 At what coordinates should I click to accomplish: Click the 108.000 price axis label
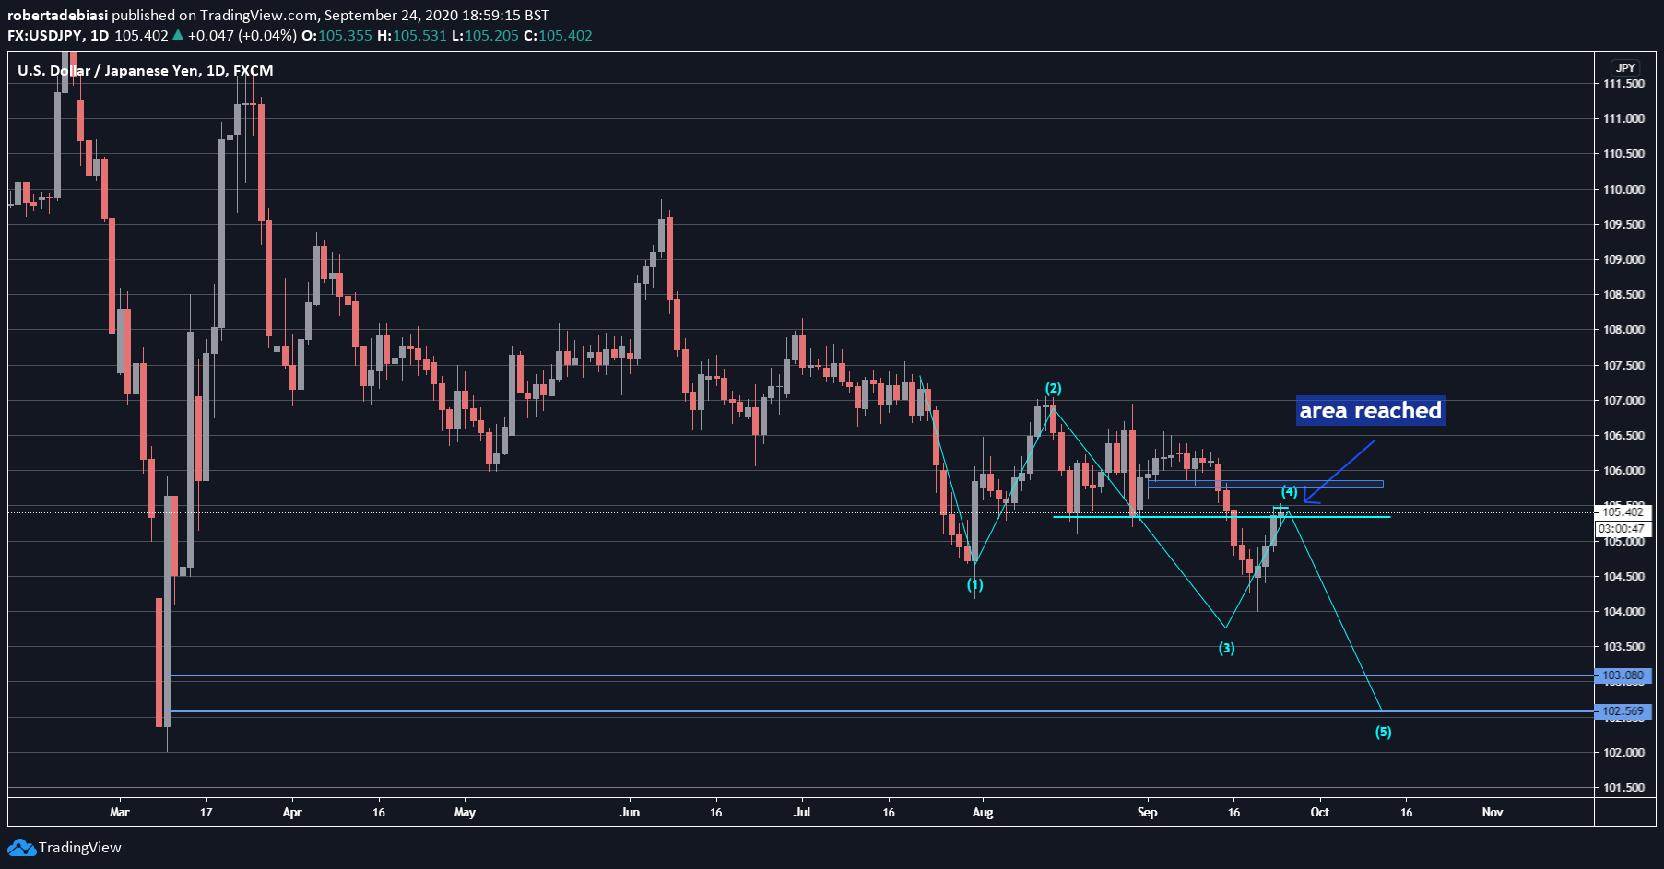tap(1623, 330)
